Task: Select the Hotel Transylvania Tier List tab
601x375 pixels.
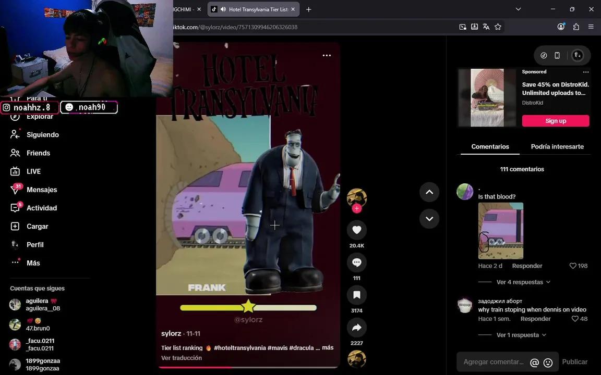Action: pos(254,9)
